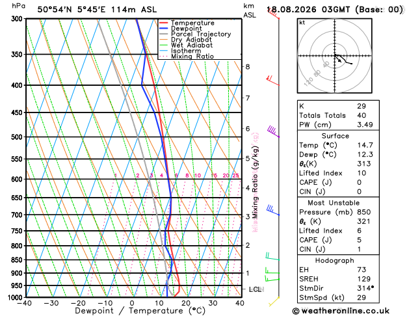Click the PW (cm) value 3.49
The height and width of the screenshot is (316, 409).
(365, 125)
